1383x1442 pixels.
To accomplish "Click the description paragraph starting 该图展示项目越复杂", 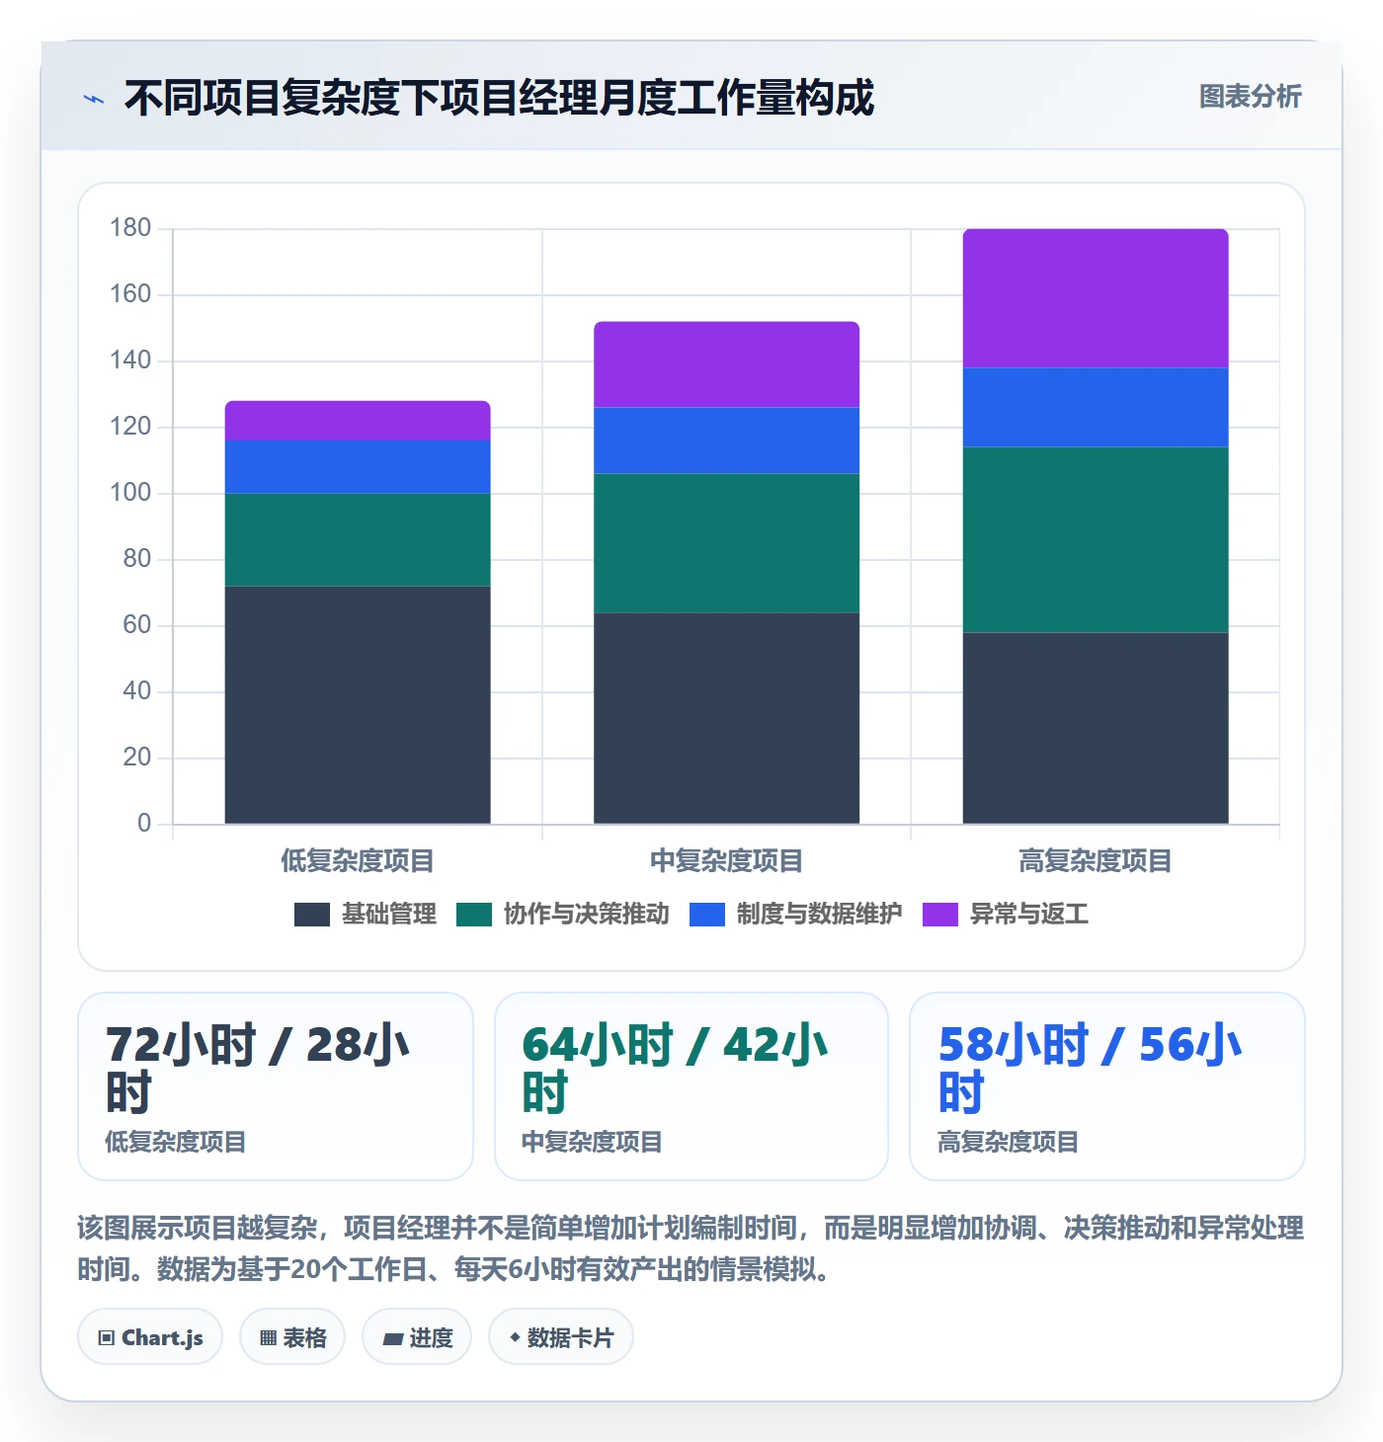I will [691, 1248].
